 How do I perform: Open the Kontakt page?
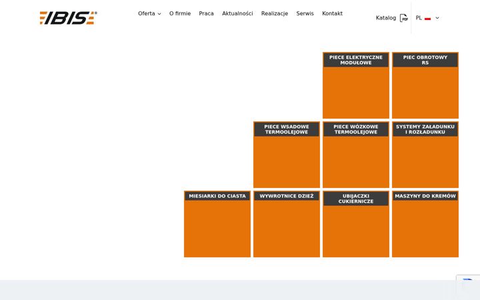332,13
